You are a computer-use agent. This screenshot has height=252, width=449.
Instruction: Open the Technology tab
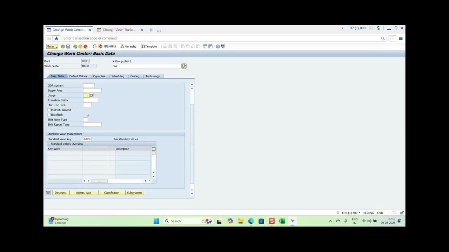pos(153,76)
